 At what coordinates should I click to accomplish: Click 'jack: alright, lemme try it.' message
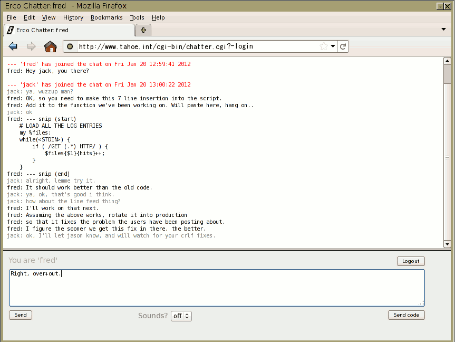click(51, 180)
